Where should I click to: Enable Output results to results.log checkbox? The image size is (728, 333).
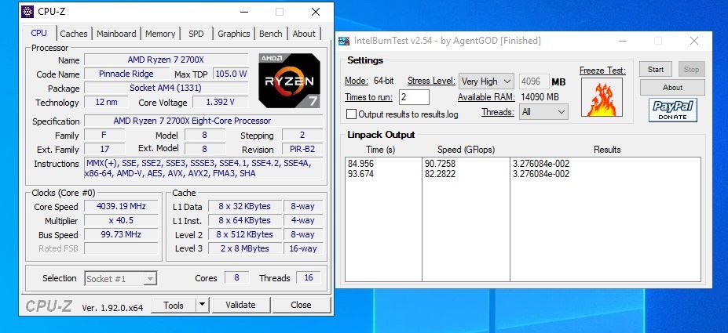(352, 114)
